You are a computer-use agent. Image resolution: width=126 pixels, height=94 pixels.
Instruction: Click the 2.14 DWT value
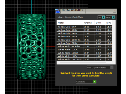click(x=98, y=60)
